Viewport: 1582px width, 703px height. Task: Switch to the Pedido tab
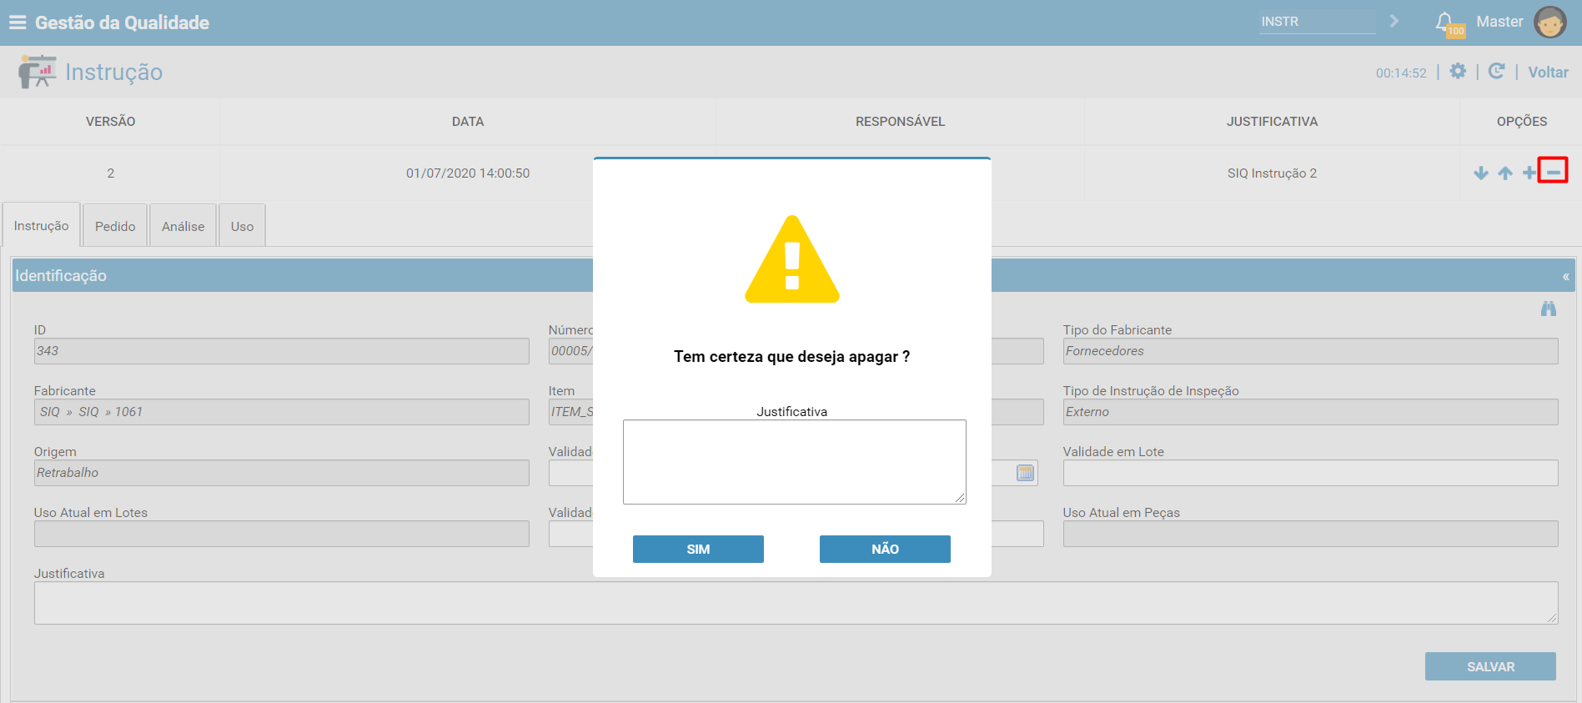pos(115,226)
